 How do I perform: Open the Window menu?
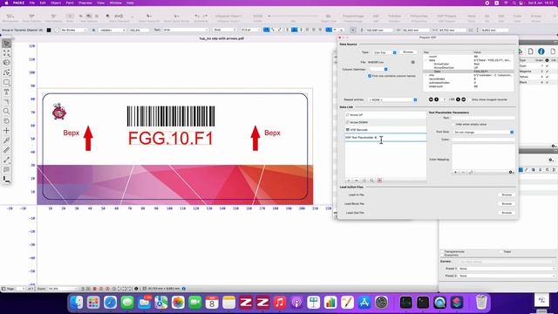pyautogui.click(x=115, y=3)
